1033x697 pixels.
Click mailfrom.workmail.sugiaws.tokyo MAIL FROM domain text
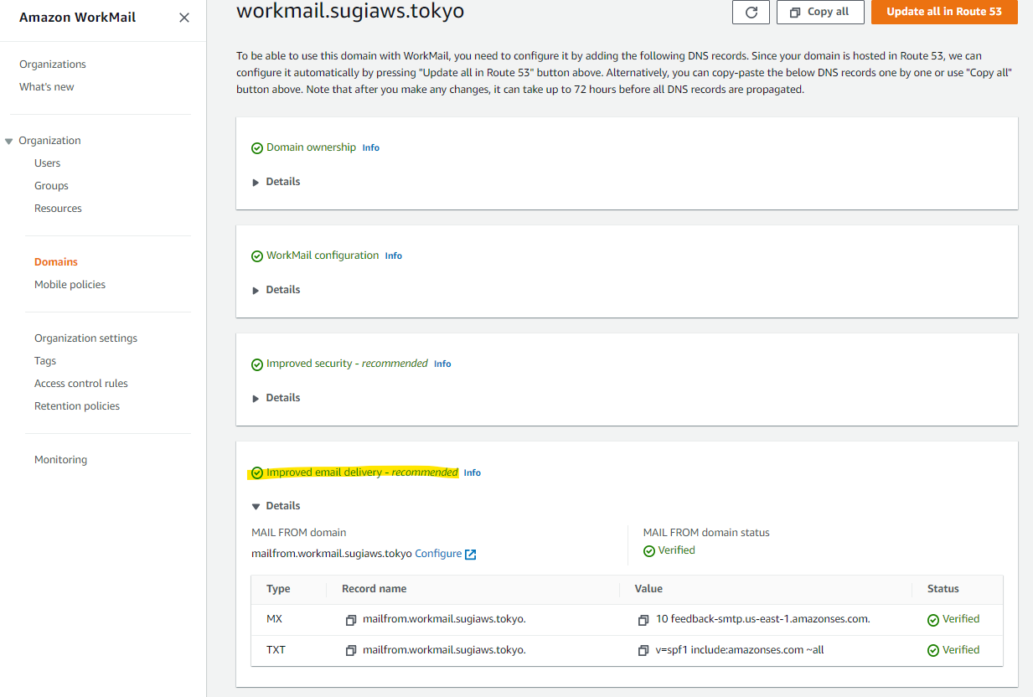(332, 554)
